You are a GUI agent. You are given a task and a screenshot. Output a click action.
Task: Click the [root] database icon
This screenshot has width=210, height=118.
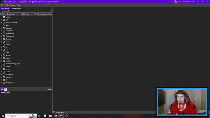[4, 17]
